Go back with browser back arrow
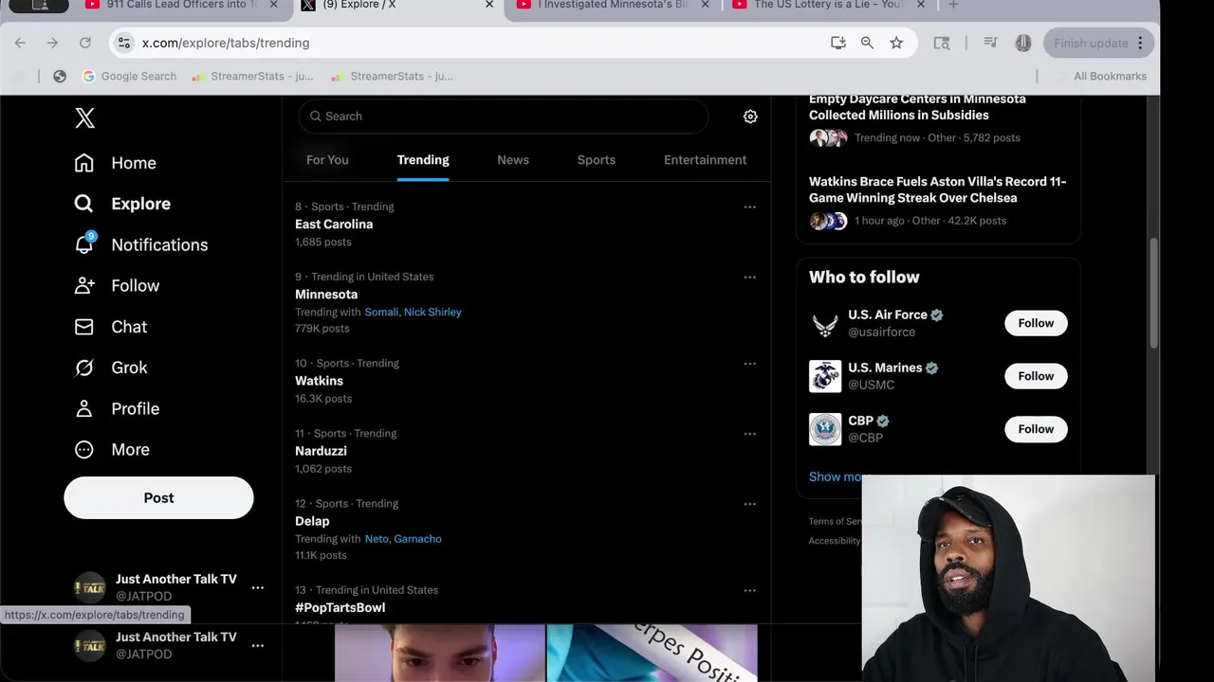The width and height of the screenshot is (1214, 682). click(20, 43)
